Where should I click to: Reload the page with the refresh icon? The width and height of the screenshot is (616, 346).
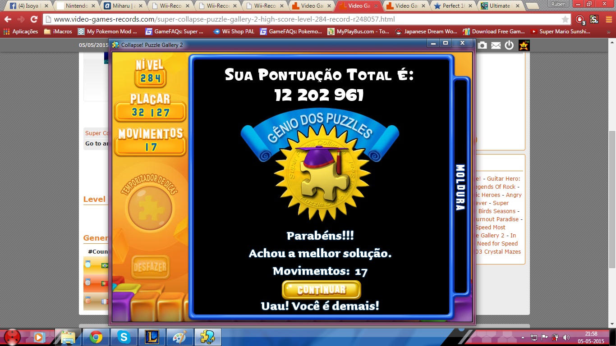pos(34,19)
